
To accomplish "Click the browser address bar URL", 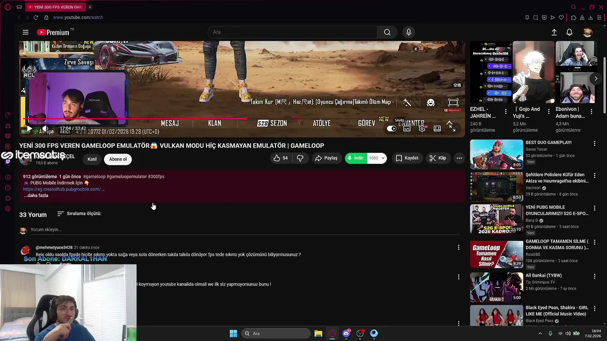I will [x=78, y=18].
